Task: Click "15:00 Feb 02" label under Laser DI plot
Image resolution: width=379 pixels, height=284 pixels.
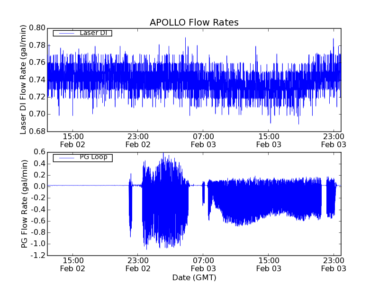Action: click(72, 141)
